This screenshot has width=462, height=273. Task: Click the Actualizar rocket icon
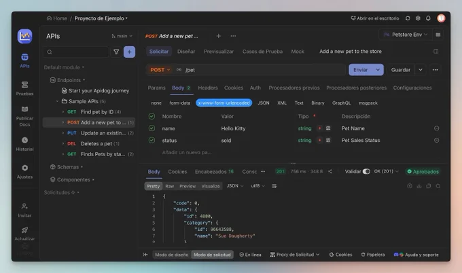(x=24, y=230)
